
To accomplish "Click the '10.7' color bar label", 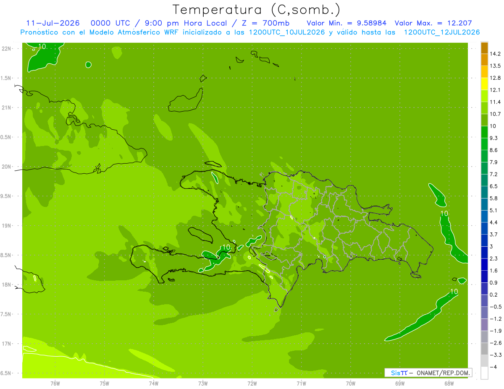I will click(496, 114).
